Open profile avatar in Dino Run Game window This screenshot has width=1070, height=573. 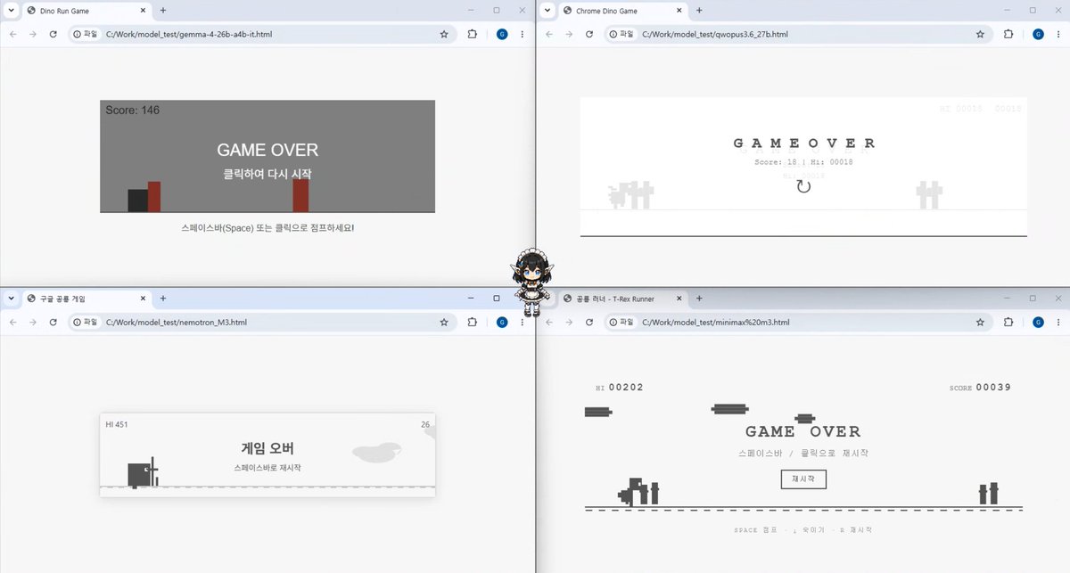(x=502, y=34)
